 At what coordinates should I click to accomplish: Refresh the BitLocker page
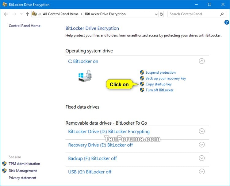[161, 14]
